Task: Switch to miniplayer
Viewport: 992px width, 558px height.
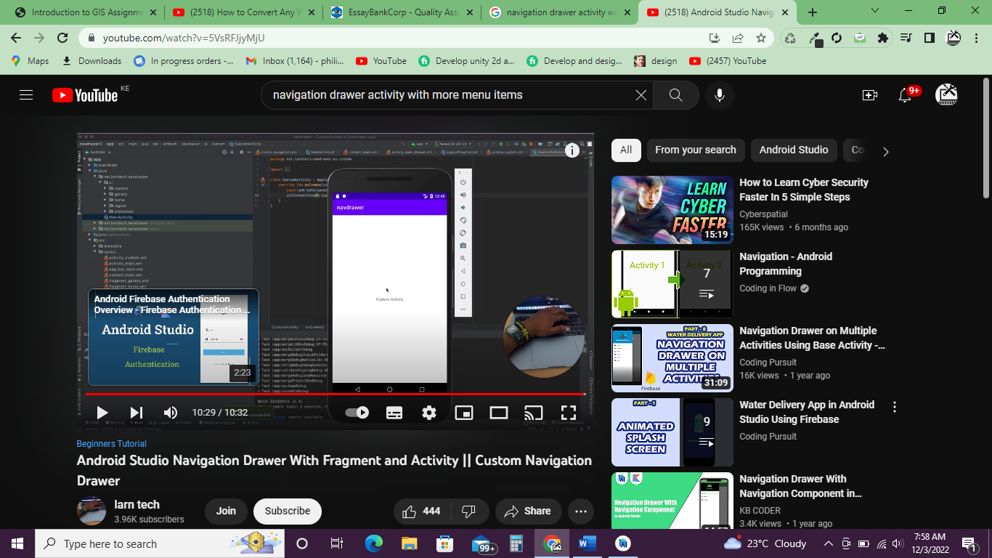Action: click(x=463, y=413)
